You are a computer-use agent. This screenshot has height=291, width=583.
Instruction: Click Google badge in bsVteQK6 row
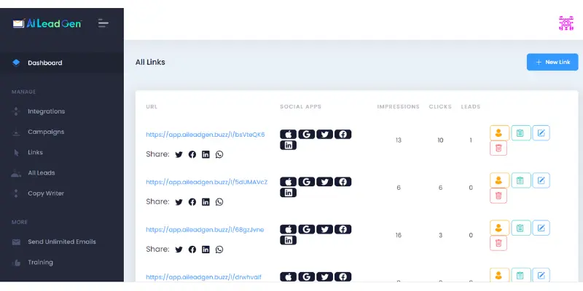(x=306, y=135)
